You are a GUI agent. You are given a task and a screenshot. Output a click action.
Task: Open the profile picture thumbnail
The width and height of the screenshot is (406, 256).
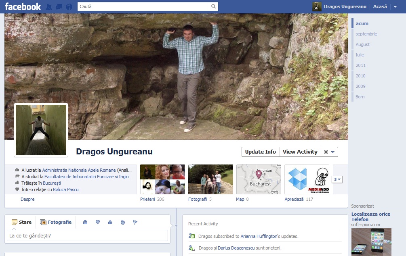[41, 130]
